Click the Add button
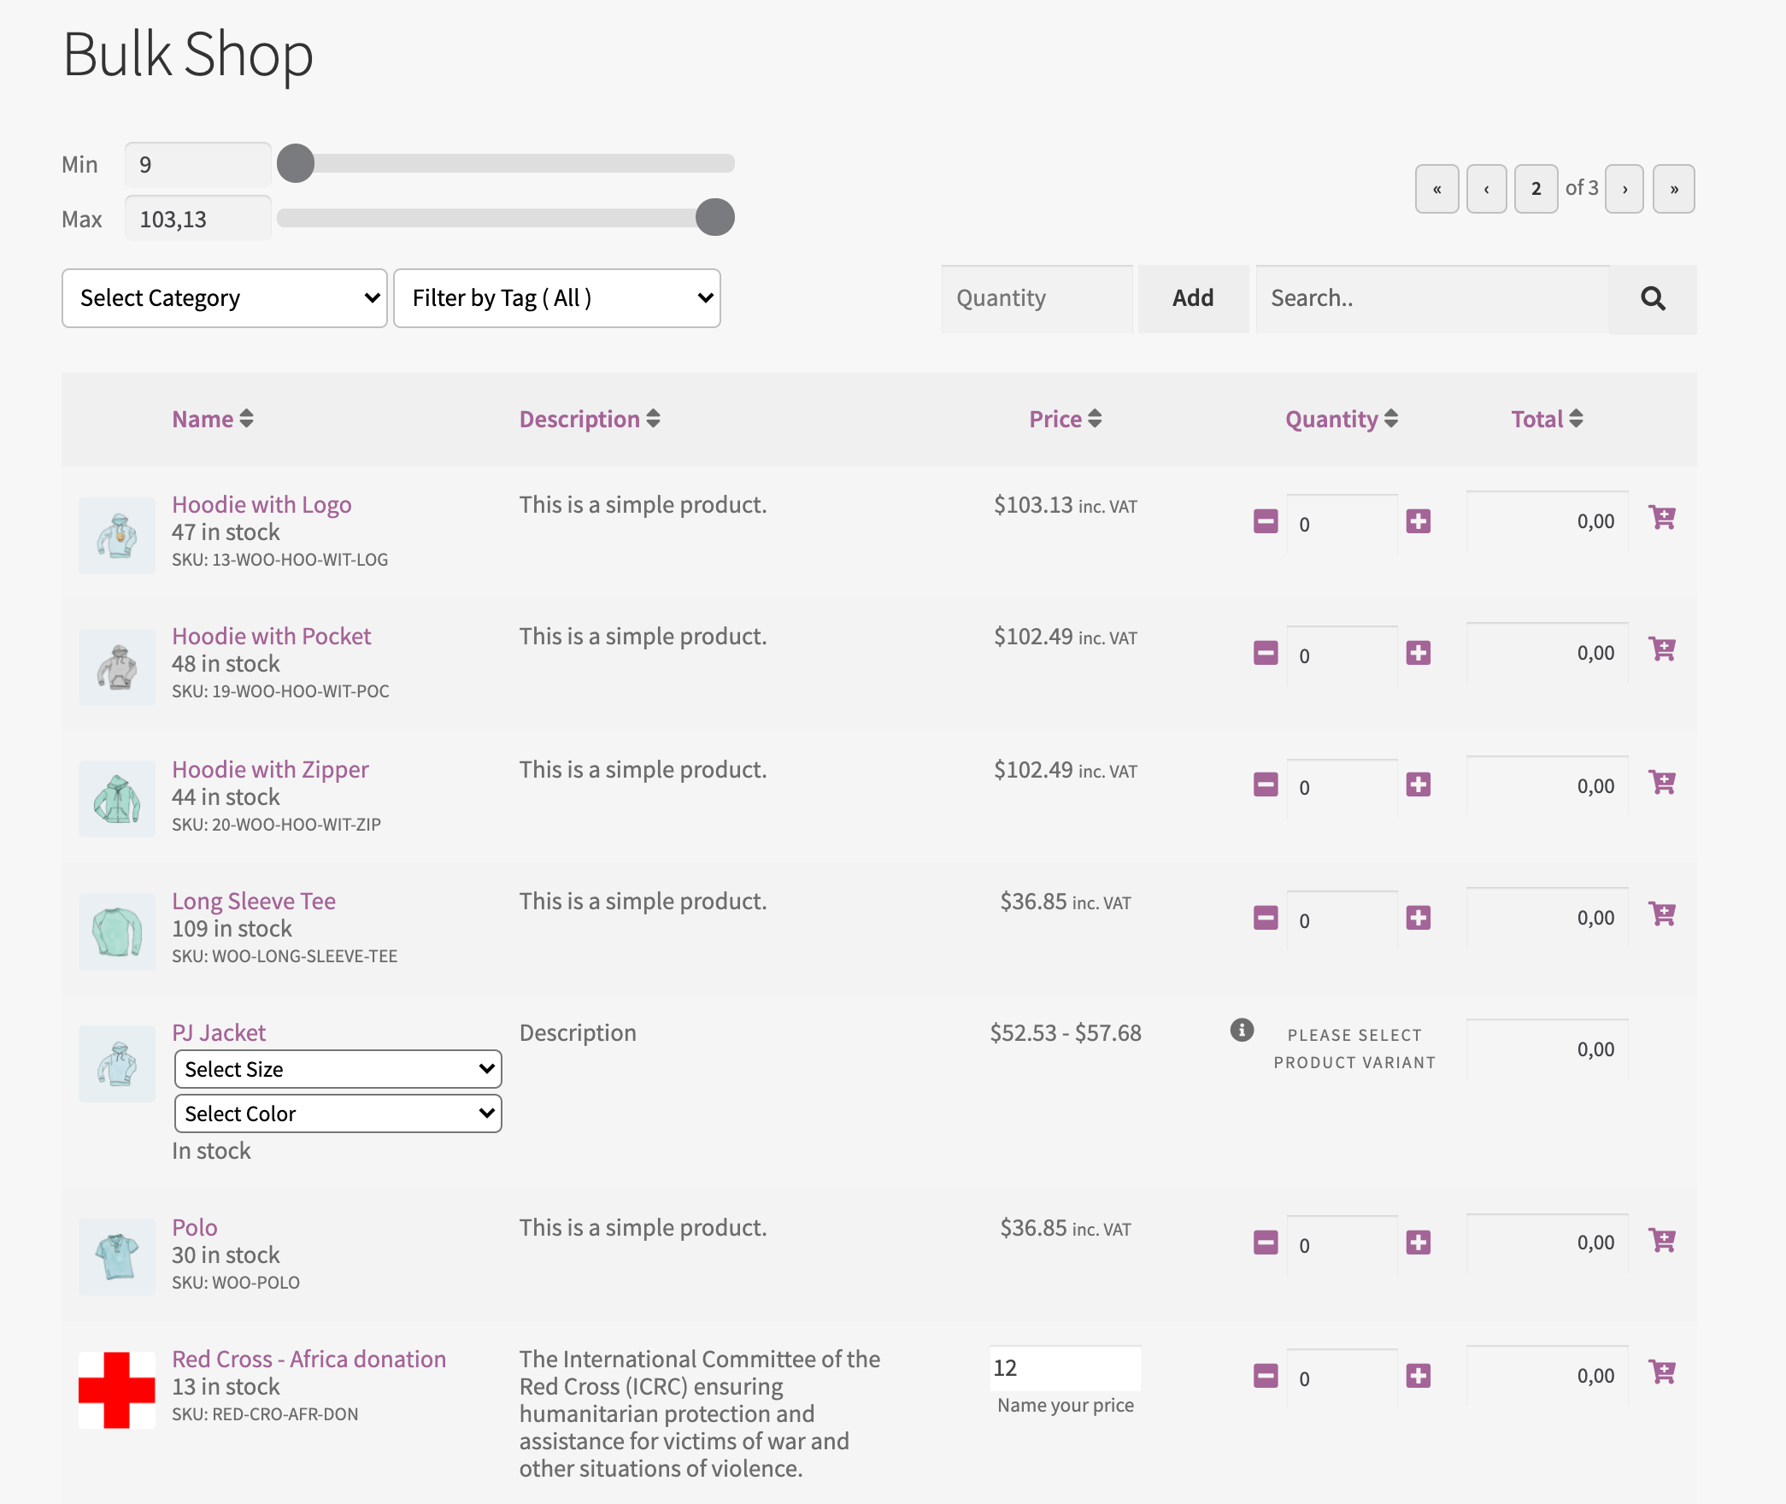 pyautogui.click(x=1192, y=298)
